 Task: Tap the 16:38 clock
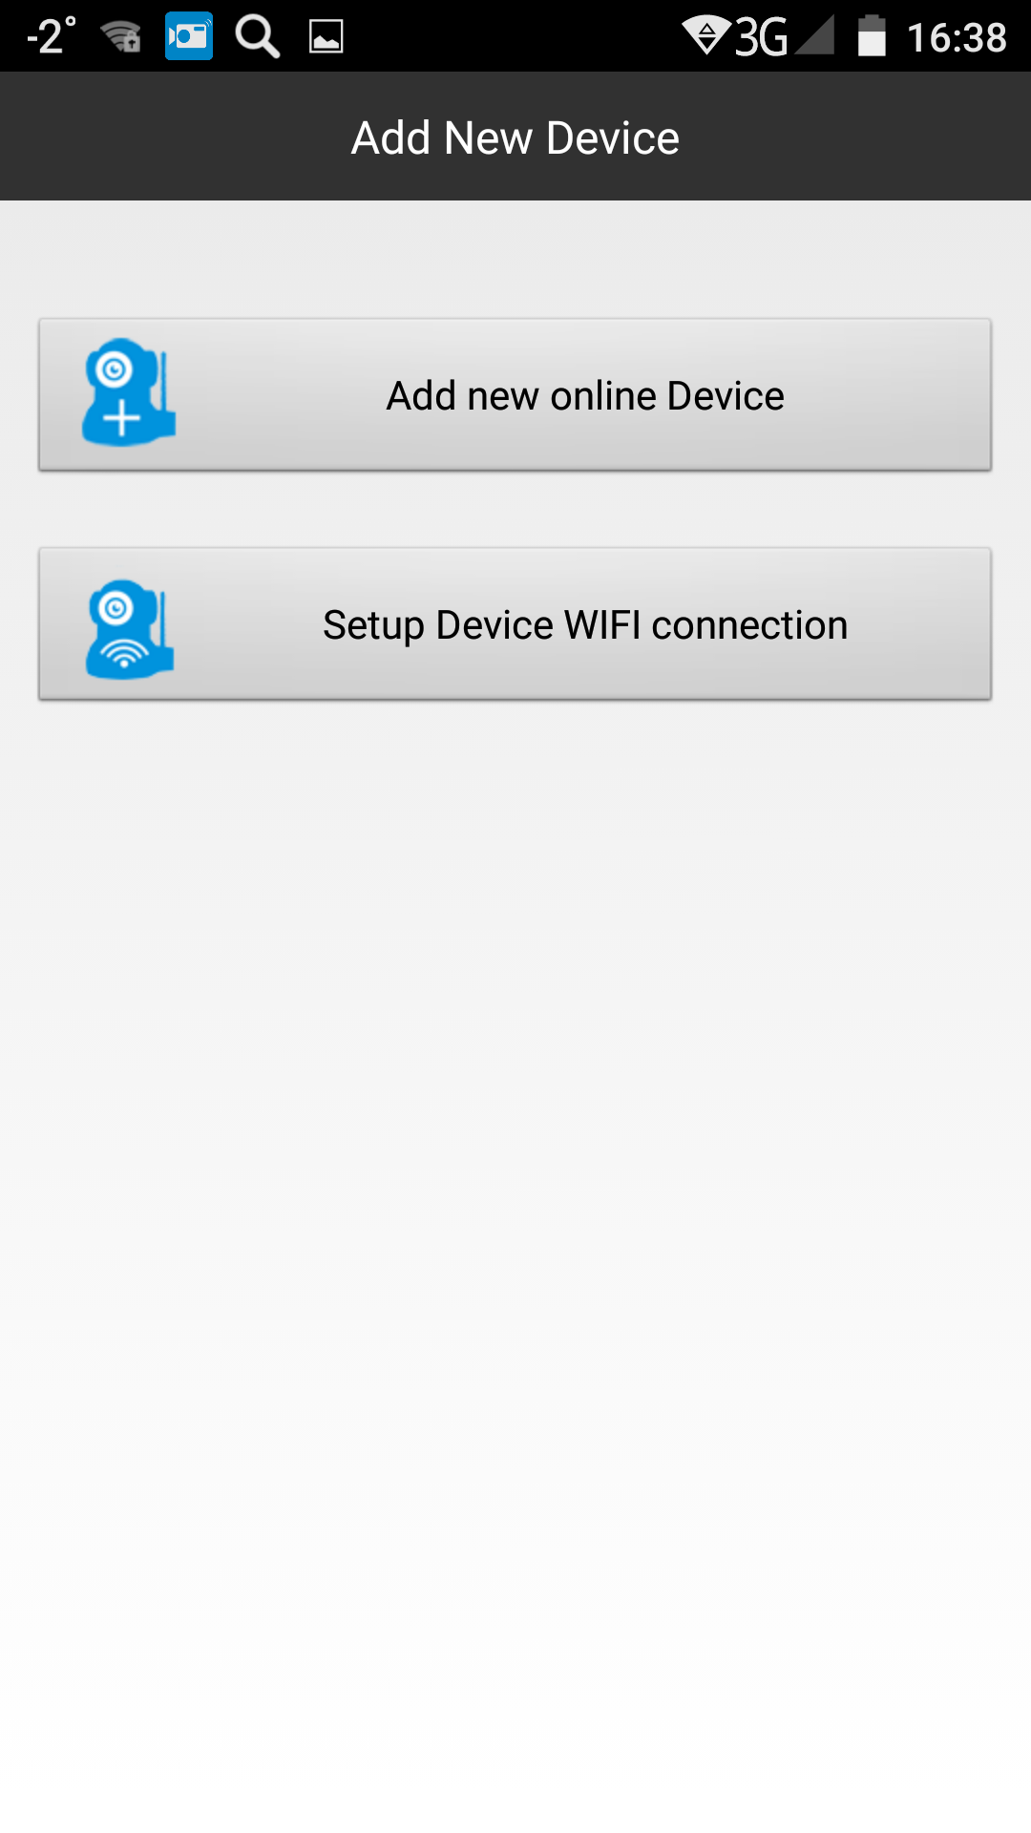pos(957,38)
